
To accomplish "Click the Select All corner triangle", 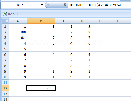I will pyautogui.click(x=5, y=21).
